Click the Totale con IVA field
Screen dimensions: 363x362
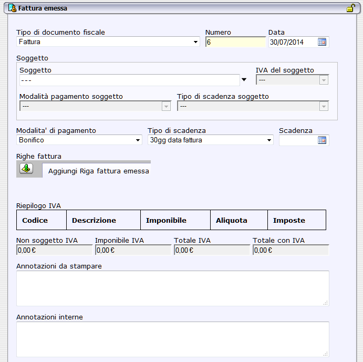pyautogui.click(x=291, y=250)
